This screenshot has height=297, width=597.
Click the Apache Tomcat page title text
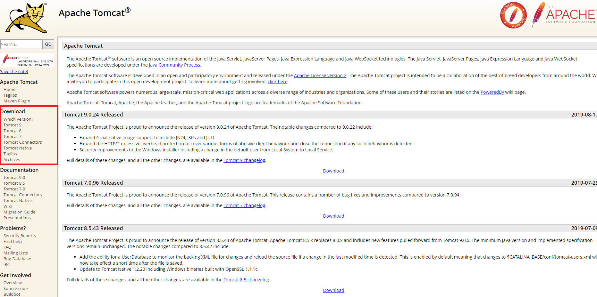point(95,12)
